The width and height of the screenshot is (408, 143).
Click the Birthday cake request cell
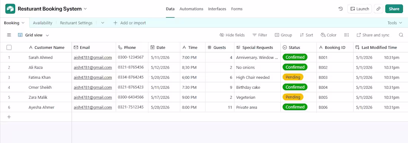click(257, 87)
